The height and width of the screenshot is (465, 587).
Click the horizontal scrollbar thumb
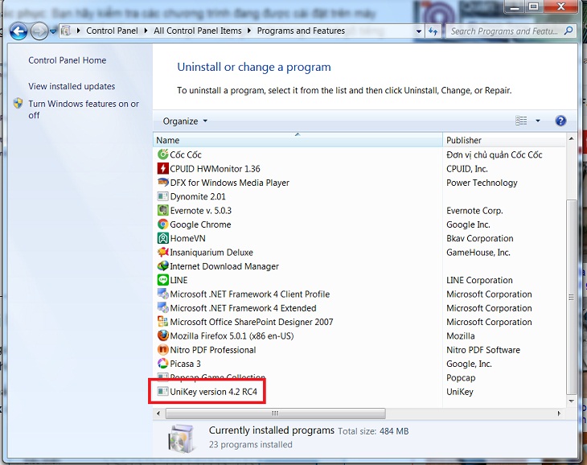[x=275, y=414]
